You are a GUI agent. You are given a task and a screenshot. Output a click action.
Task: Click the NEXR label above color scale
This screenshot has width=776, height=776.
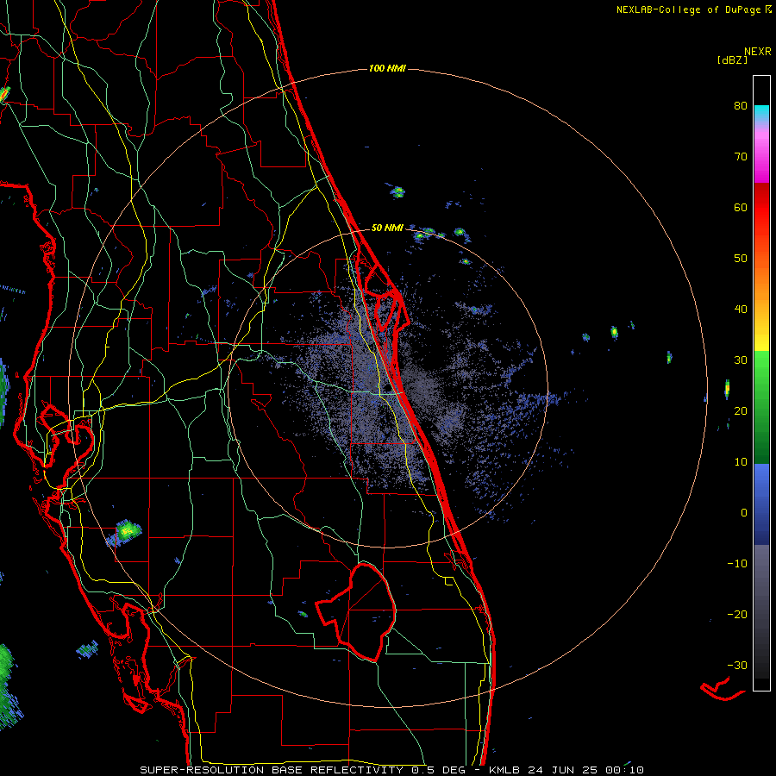click(x=758, y=52)
